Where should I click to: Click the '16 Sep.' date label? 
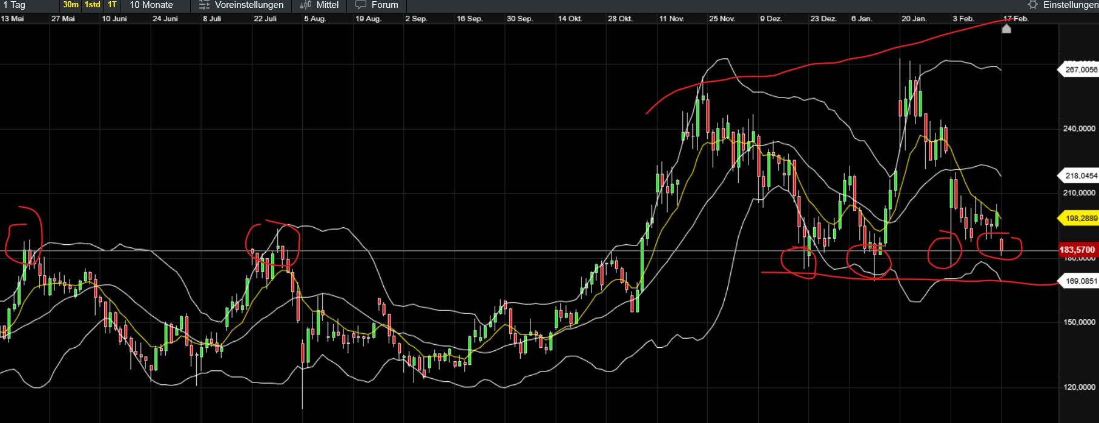coord(469,19)
